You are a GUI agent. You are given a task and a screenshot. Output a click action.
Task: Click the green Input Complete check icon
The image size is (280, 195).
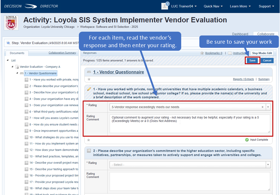(247, 140)
